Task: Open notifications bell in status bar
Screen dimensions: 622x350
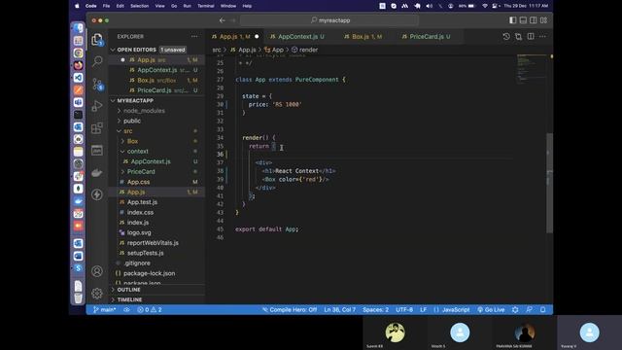Action: coord(542,309)
